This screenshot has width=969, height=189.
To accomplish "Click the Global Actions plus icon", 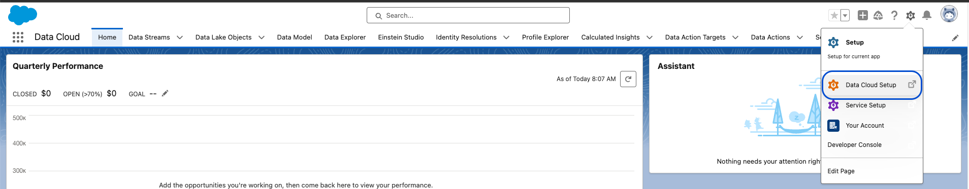I will point(863,15).
